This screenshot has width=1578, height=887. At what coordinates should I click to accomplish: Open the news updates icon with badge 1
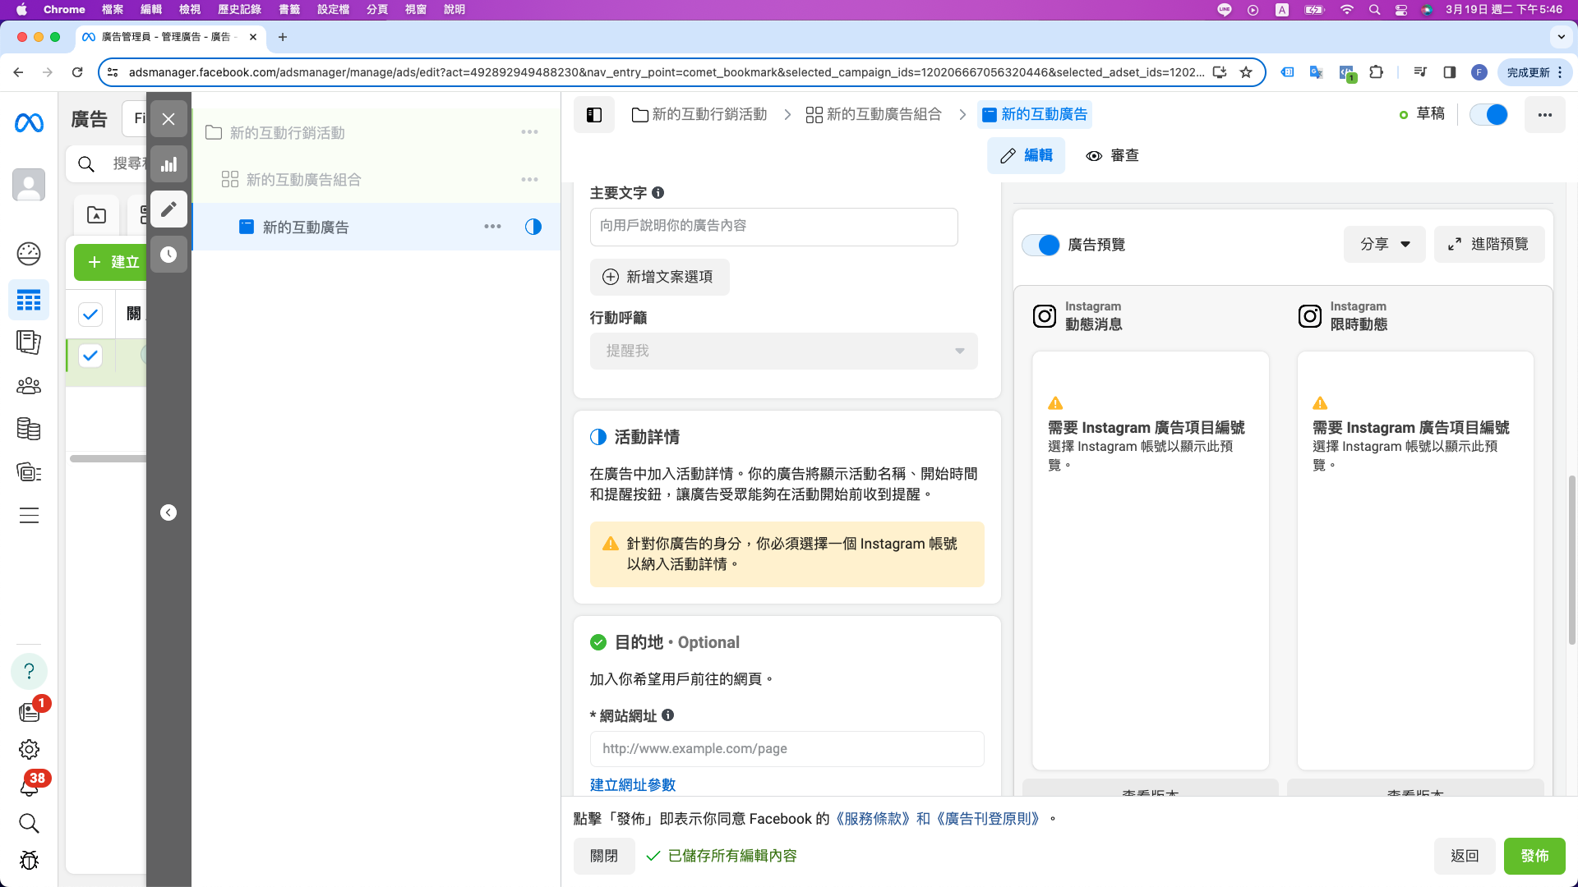(x=30, y=710)
